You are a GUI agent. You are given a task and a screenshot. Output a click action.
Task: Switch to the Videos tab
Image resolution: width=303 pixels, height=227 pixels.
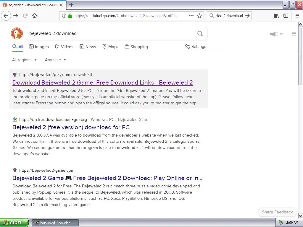click(x=64, y=47)
